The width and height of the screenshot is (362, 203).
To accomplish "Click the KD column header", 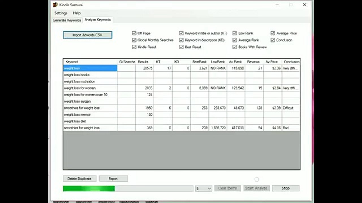I will 181,62.
